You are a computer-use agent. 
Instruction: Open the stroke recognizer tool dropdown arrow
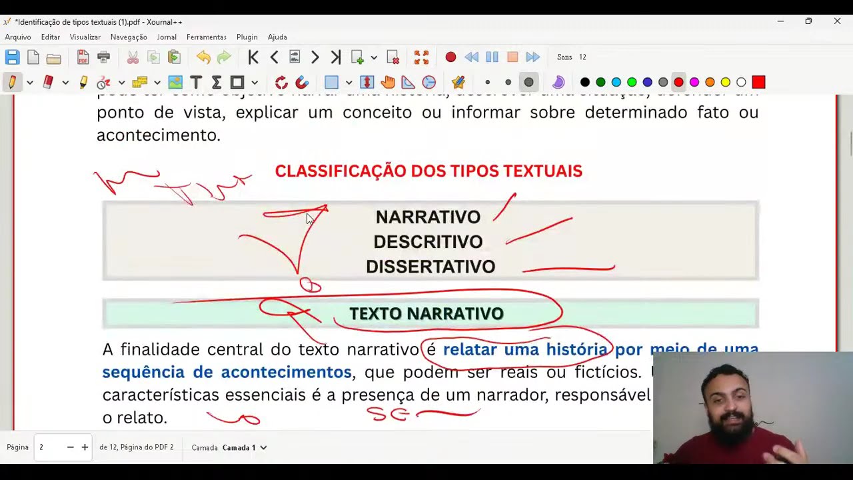[121, 83]
